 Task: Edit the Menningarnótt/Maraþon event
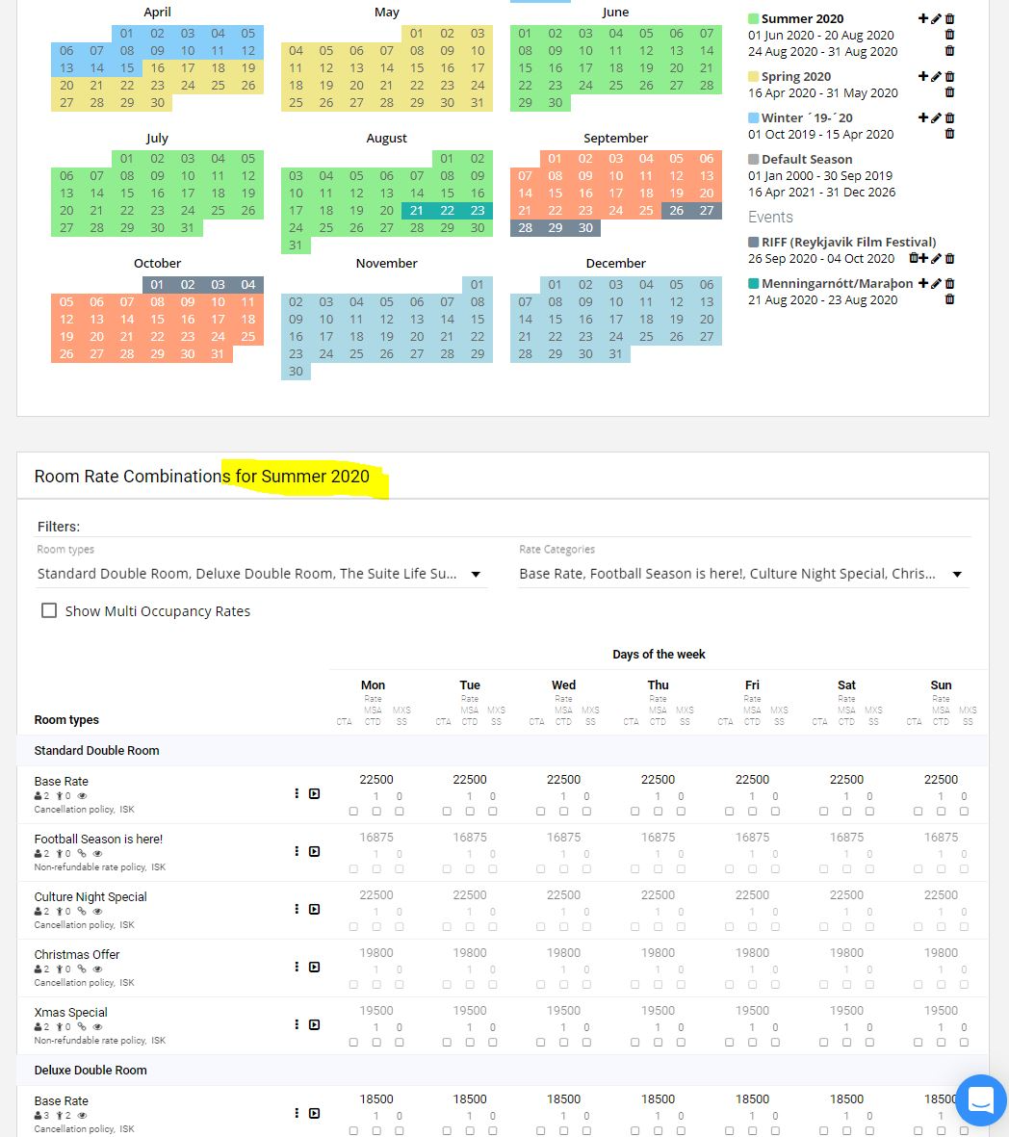[937, 283]
